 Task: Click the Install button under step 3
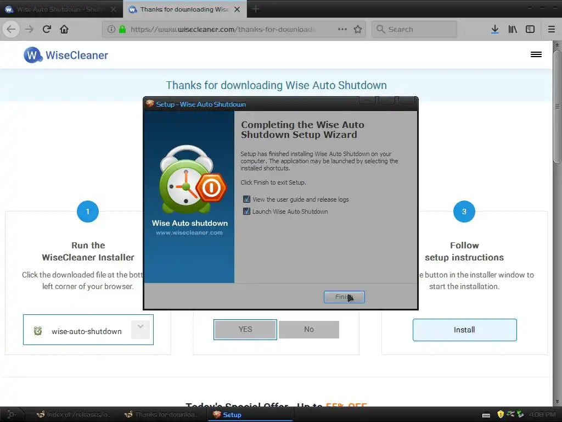(464, 330)
